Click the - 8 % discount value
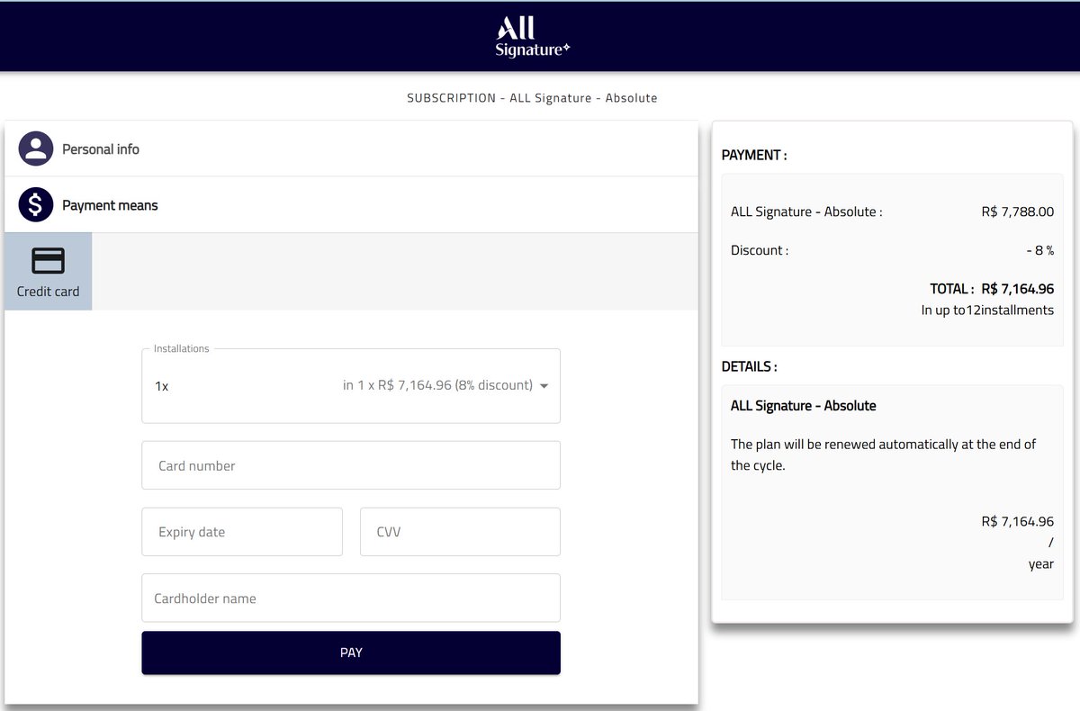 tap(1039, 250)
